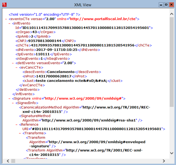The height and width of the screenshot is (165, 176).
Task: Collapse the detEvento node
Action: click(13, 63)
